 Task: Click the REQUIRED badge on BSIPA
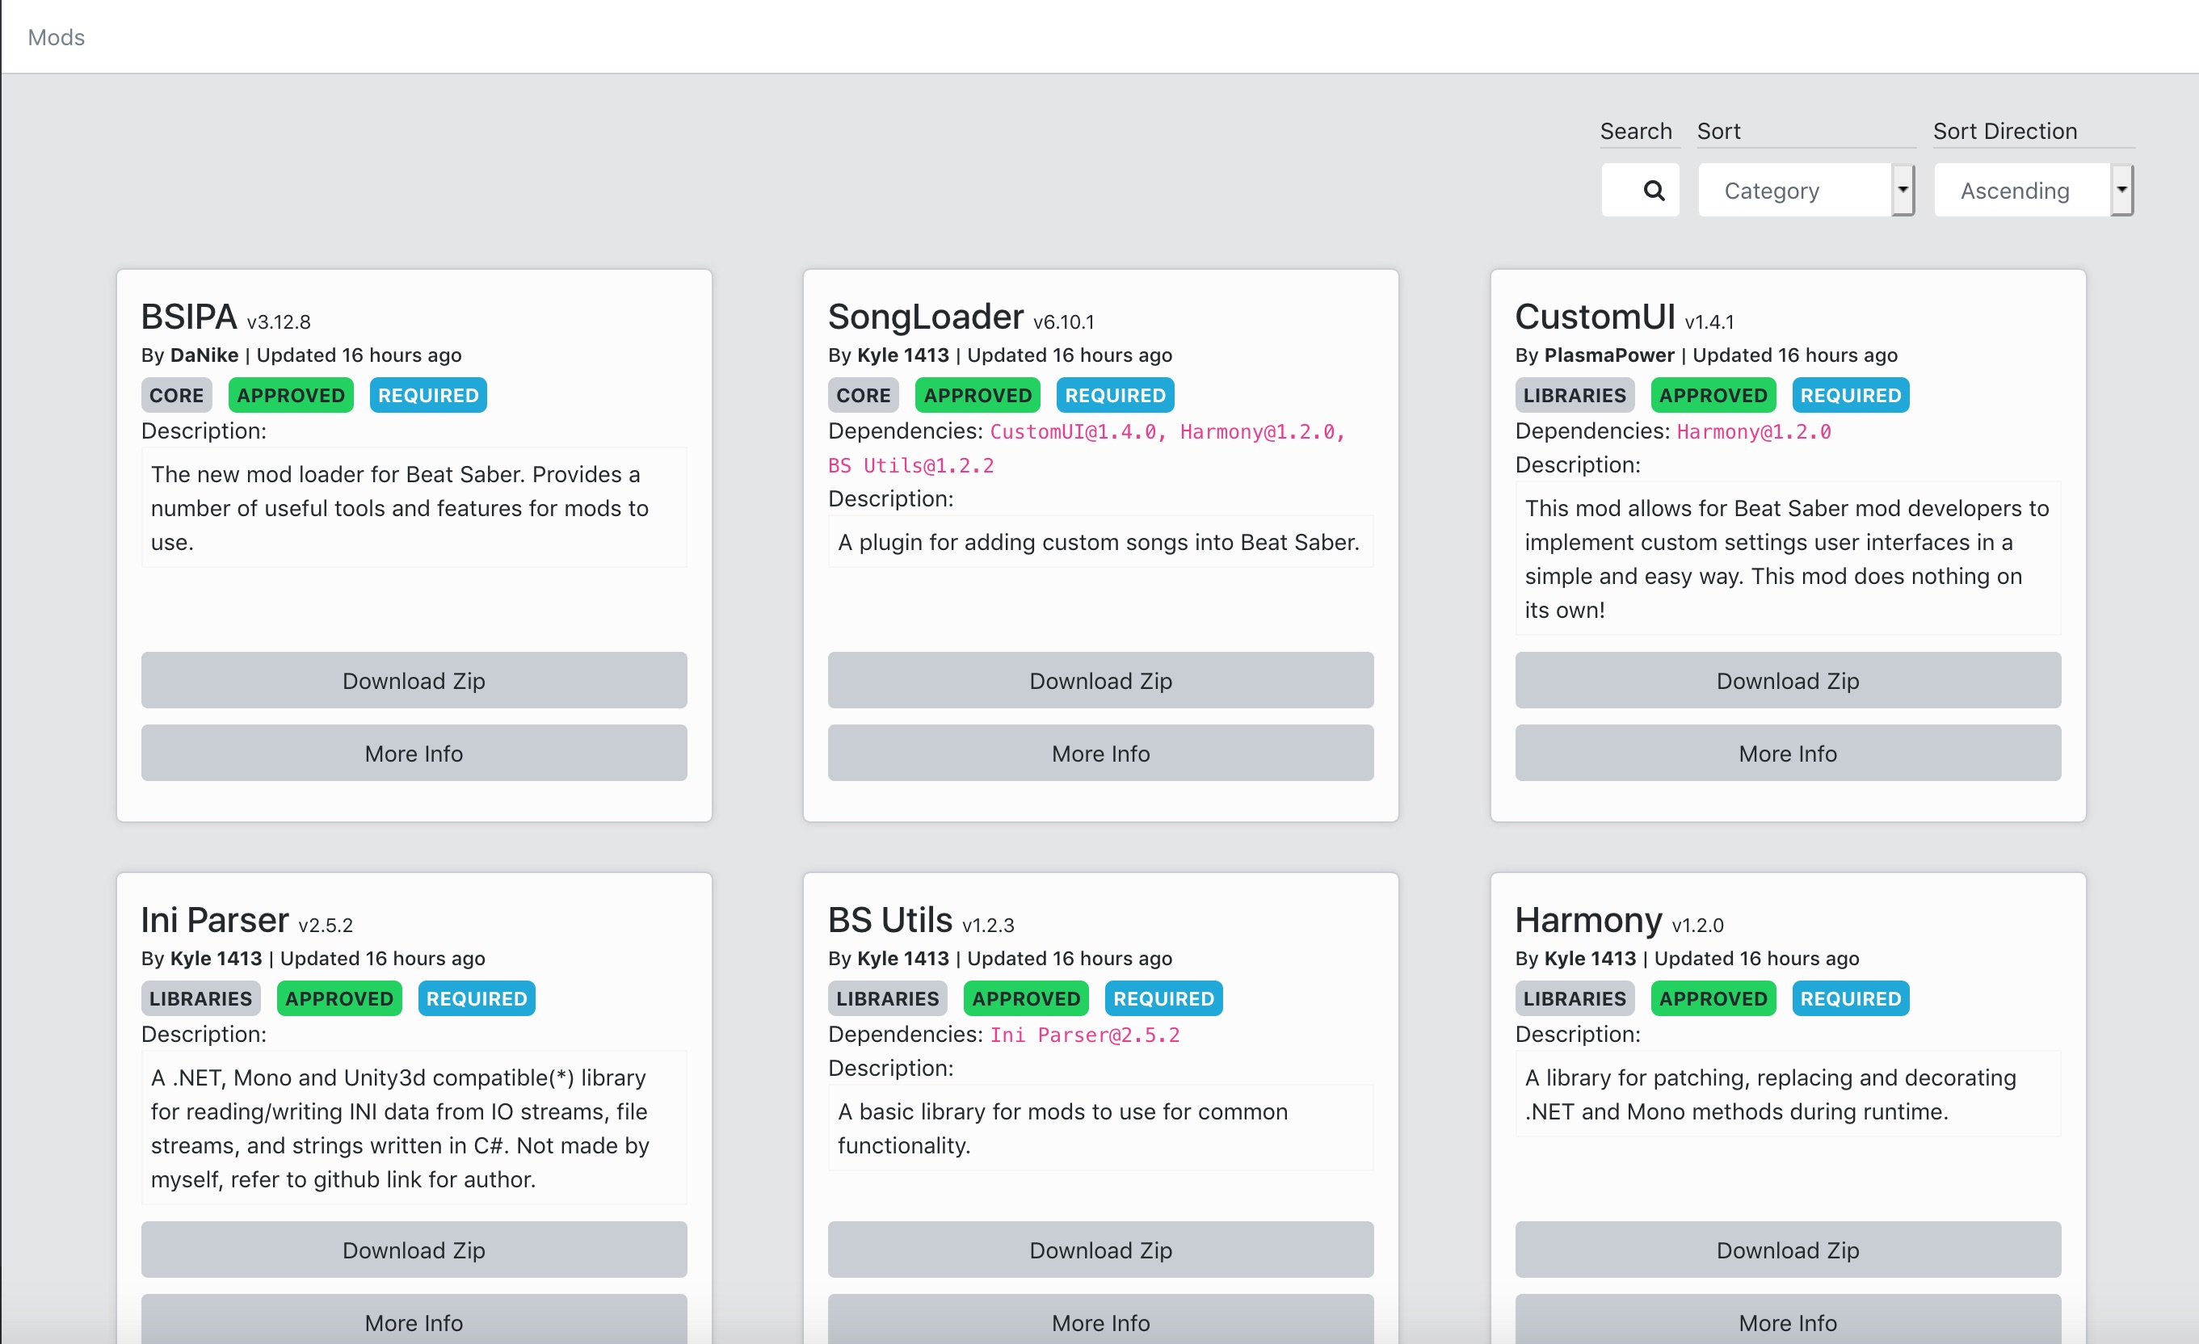428,395
